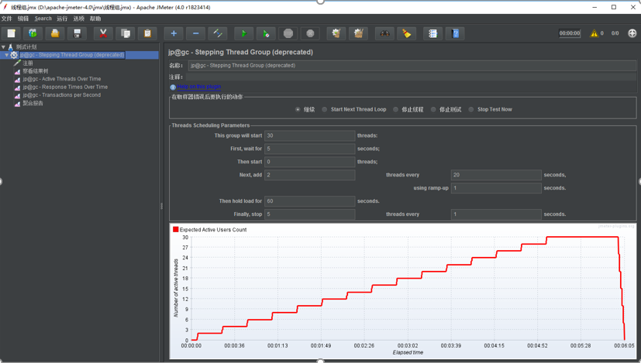Click the Open file folder icon
The width and height of the screenshot is (641, 363).
pyautogui.click(x=55, y=33)
